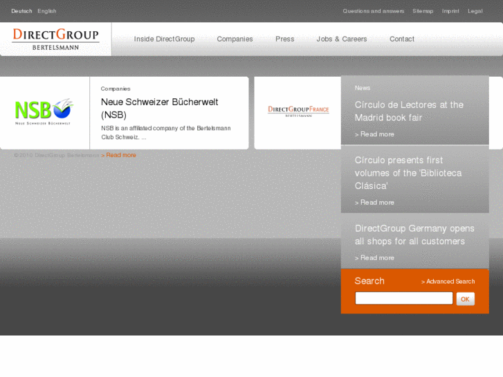Open Círculo de Lectores Madrid book fair news
Image resolution: width=503 pixels, height=377 pixels.
[x=409, y=111]
